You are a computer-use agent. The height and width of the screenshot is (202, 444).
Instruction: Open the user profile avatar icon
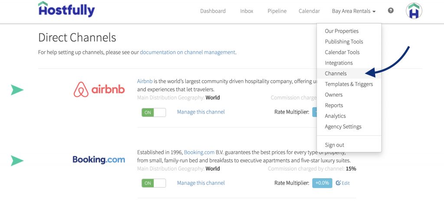414,11
